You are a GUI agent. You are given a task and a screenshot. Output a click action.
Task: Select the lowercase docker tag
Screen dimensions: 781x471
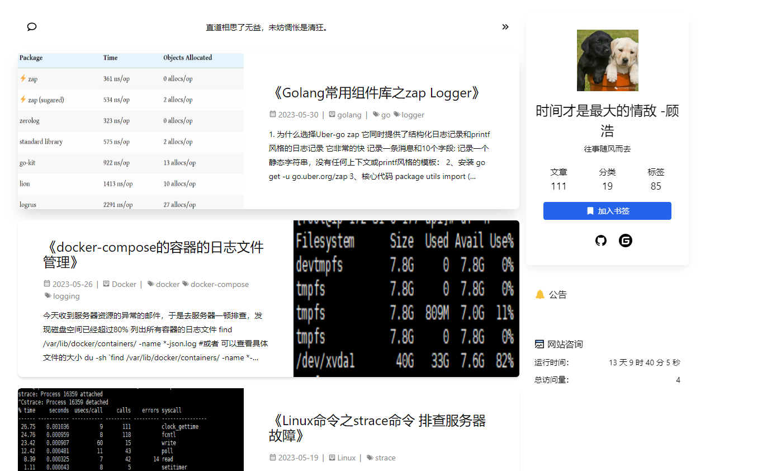168,284
